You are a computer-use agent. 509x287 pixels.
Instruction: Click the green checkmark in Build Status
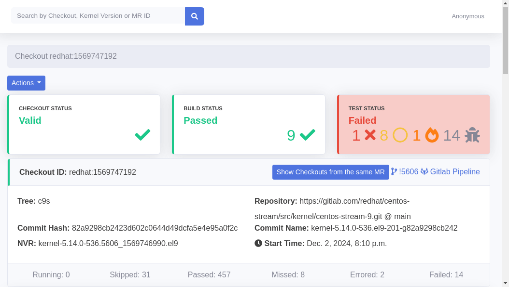pyautogui.click(x=308, y=135)
